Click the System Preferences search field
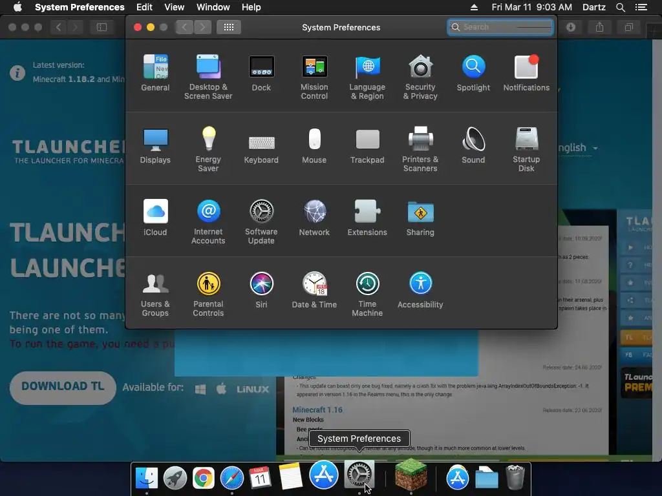 (x=500, y=27)
